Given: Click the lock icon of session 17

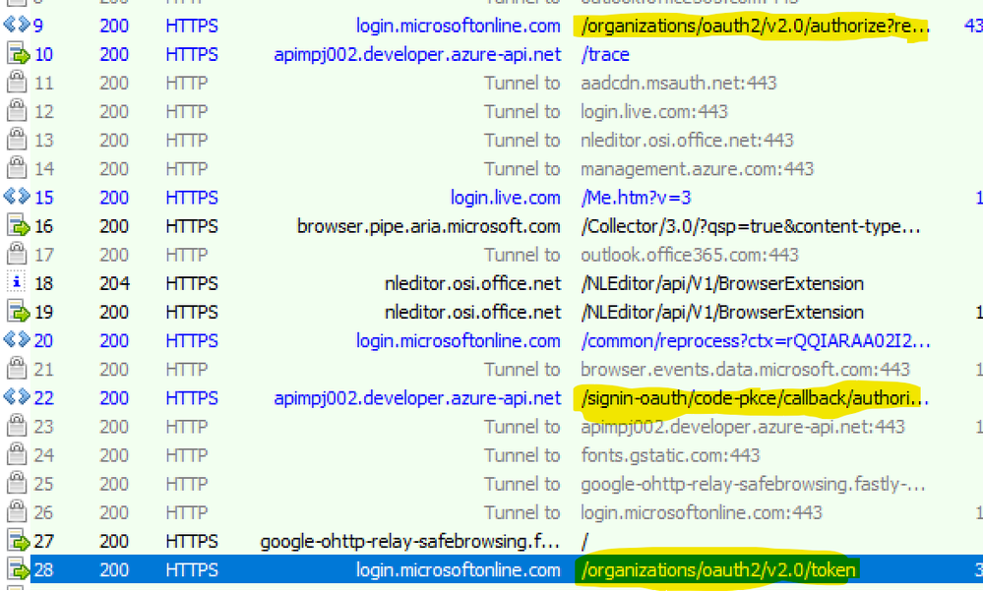Looking at the screenshot, I should pyautogui.click(x=17, y=255).
